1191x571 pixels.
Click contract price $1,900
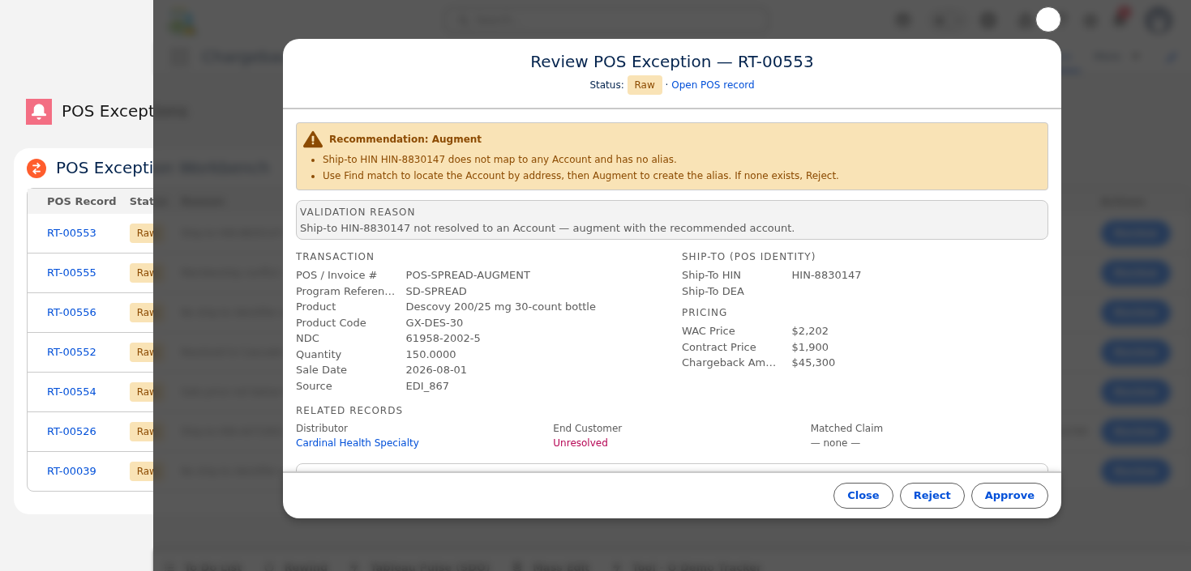pos(810,347)
